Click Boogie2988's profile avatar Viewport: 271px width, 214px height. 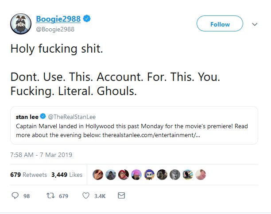(20, 23)
